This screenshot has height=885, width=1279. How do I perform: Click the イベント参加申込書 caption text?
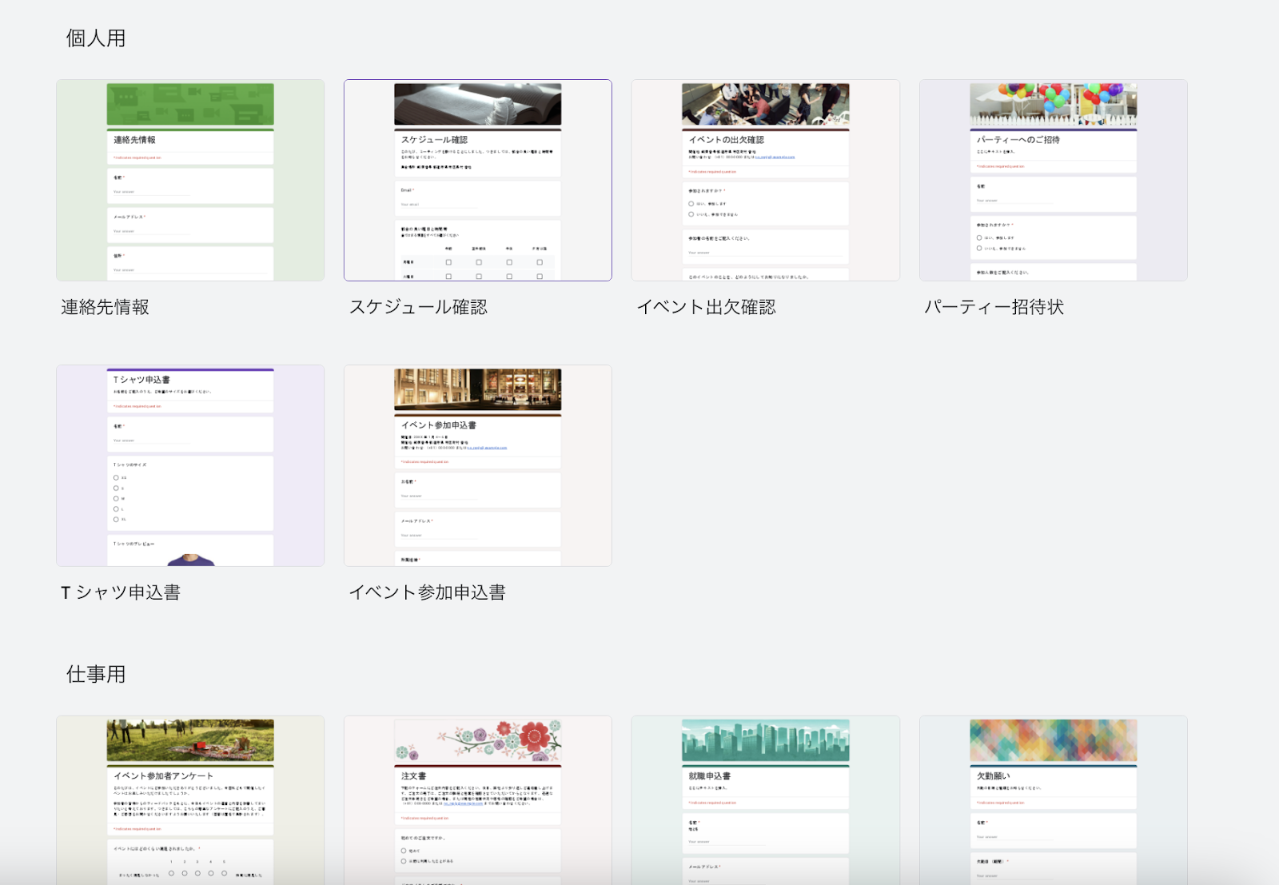click(427, 592)
